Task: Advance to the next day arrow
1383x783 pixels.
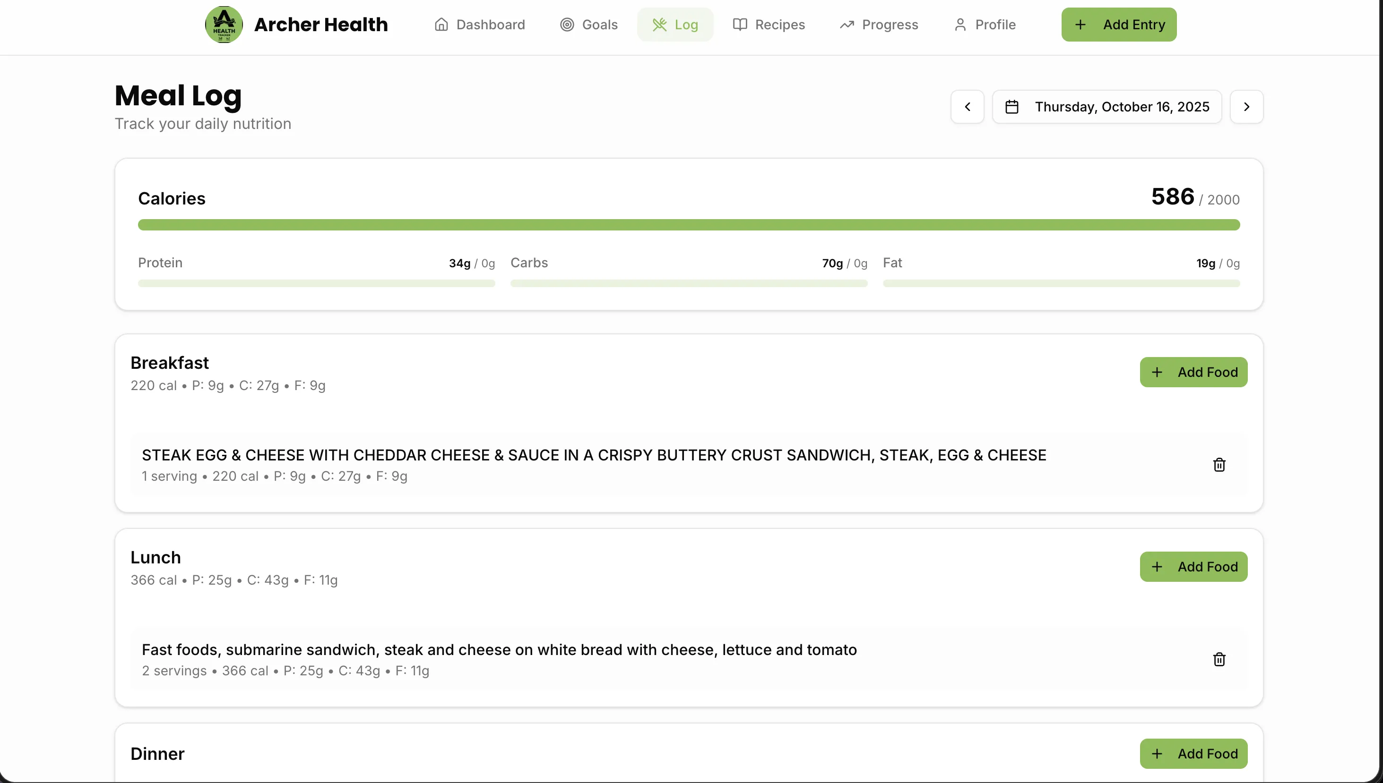Action: [x=1246, y=107]
